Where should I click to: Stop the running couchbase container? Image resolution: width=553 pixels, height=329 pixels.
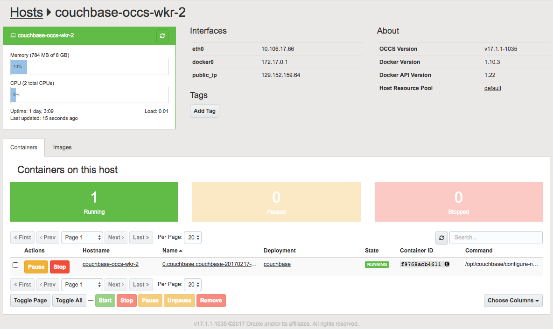[x=59, y=266]
